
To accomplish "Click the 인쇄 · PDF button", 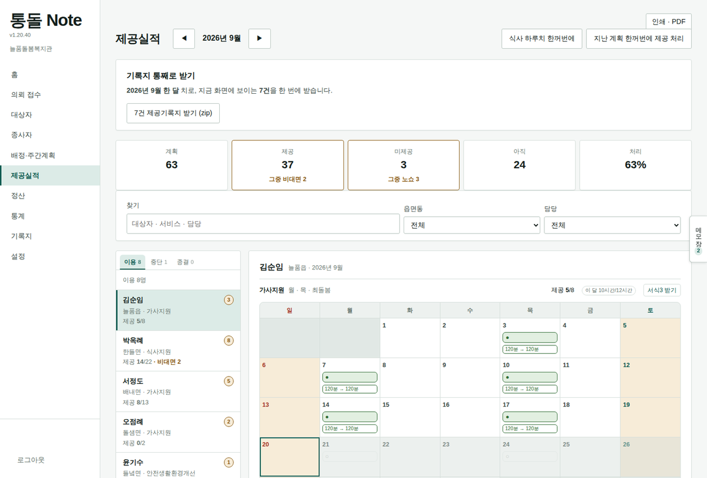I will [669, 22].
